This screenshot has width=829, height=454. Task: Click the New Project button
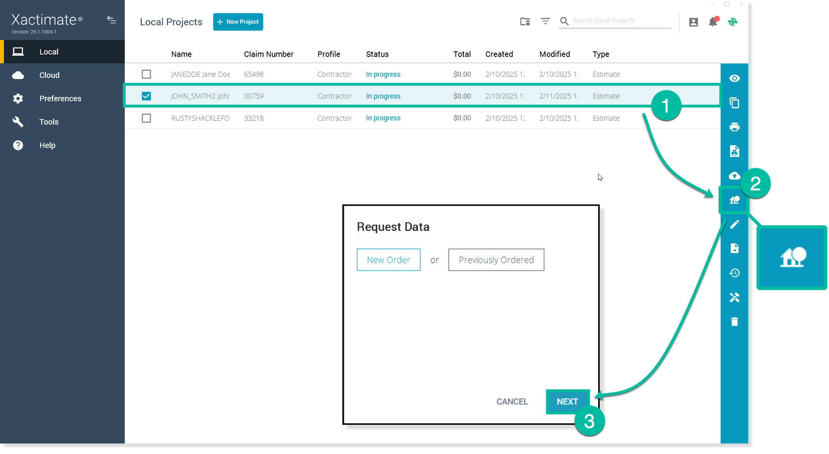[238, 22]
